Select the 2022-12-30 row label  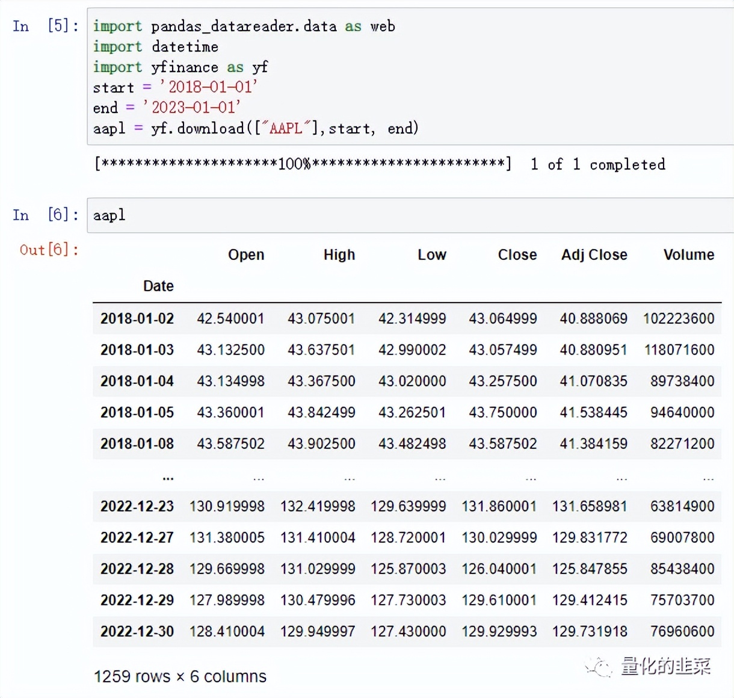tap(137, 631)
